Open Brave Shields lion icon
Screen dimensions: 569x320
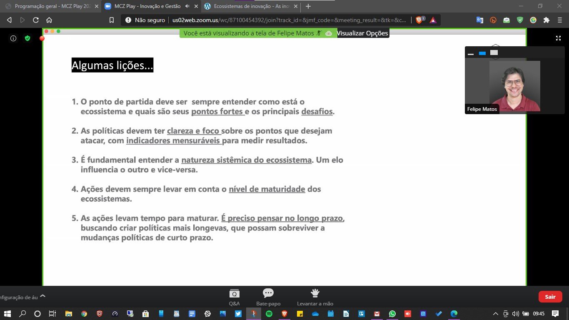tap(419, 20)
